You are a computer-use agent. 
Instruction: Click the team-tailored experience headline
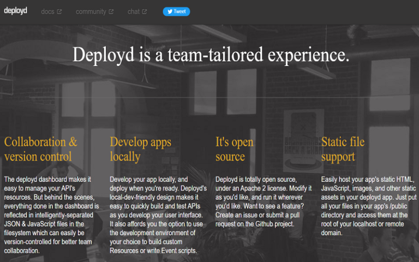point(211,55)
